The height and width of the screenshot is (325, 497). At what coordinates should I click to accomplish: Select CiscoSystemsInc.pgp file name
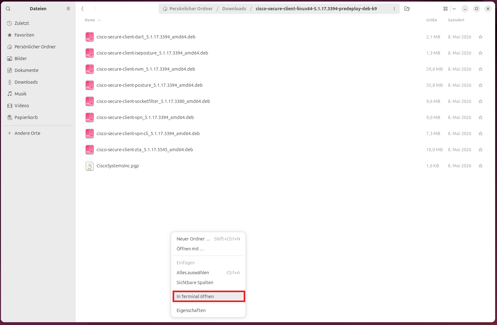tap(118, 166)
